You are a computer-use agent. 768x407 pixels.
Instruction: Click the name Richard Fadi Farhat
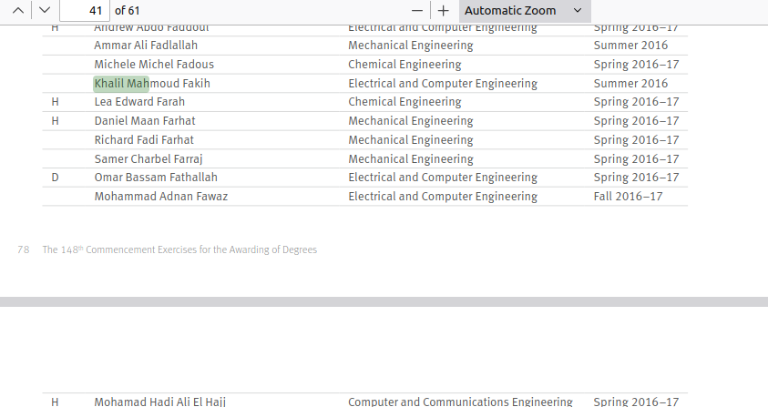[144, 140]
